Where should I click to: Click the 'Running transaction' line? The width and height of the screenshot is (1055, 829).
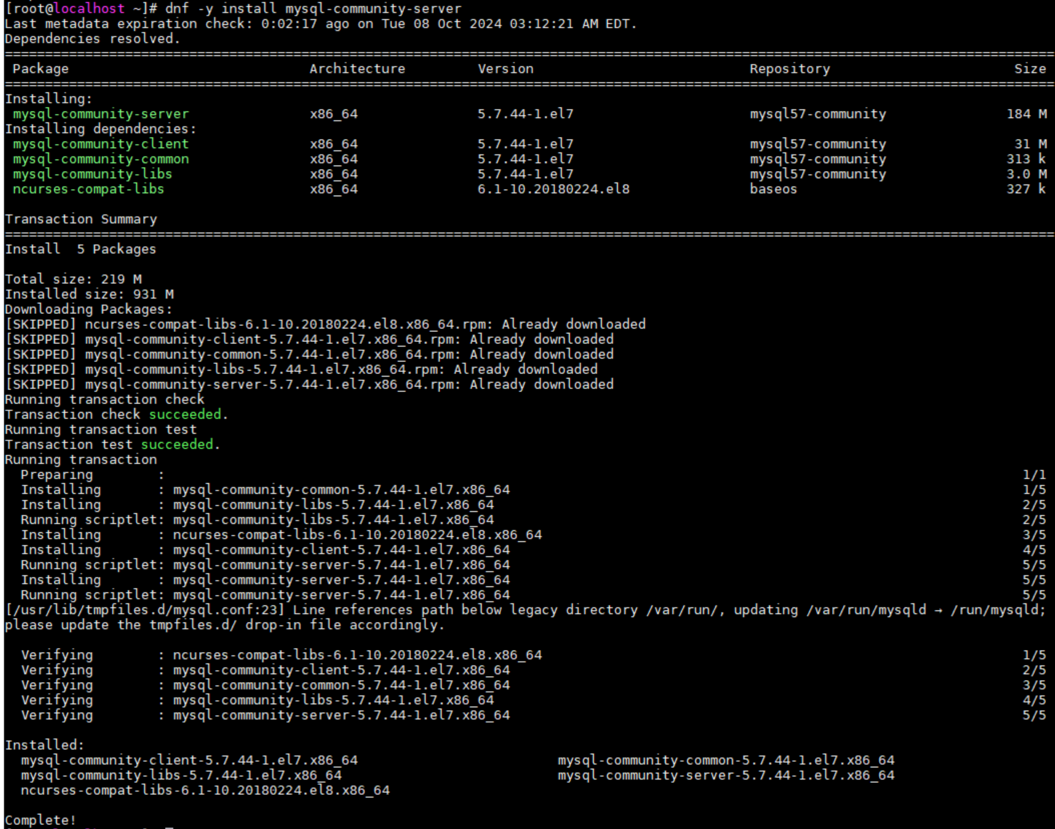point(81,460)
